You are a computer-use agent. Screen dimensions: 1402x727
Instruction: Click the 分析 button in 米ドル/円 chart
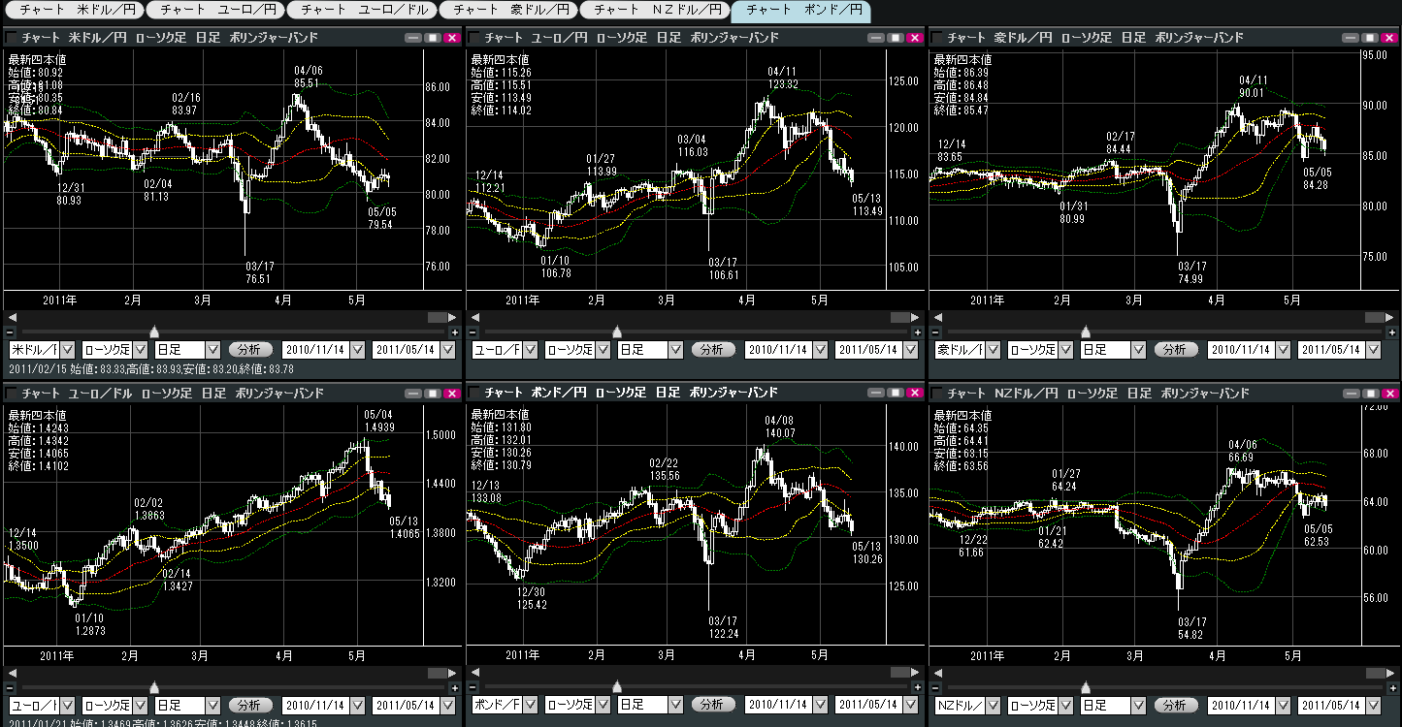click(x=249, y=350)
